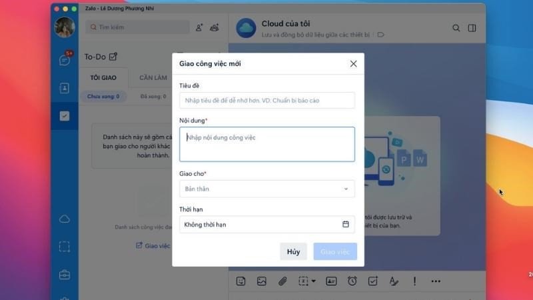Click the contact card icon in chat toolbar
Screen dimensions: 533x300
tap(331, 281)
